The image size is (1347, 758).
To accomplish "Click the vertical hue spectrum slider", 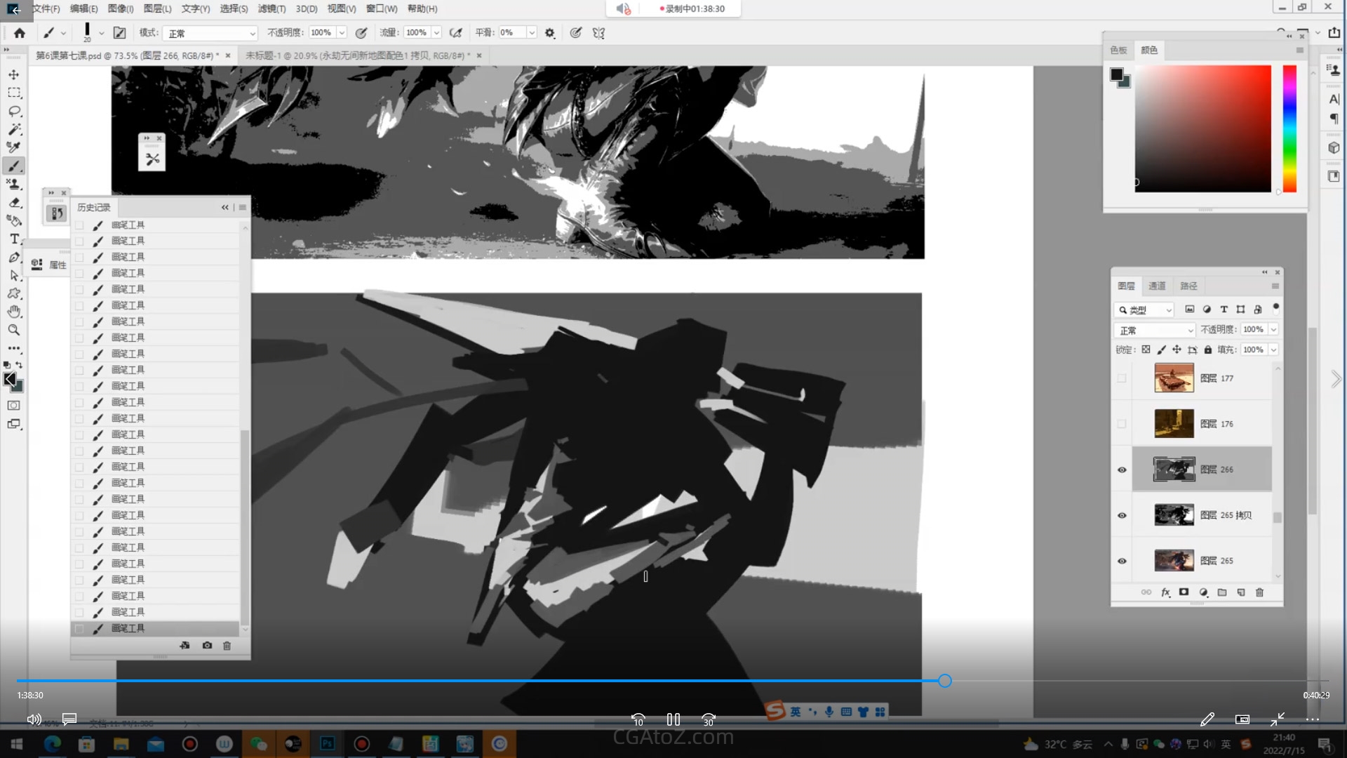I will point(1289,128).
